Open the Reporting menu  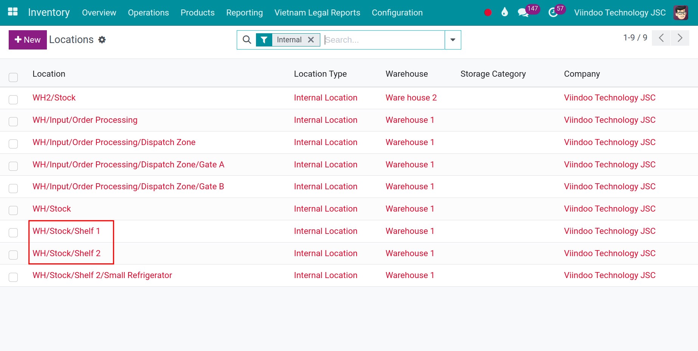coord(244,12)
